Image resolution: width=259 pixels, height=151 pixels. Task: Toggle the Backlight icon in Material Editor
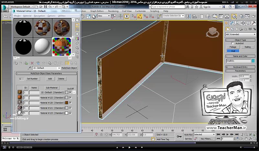pos(77,25)
